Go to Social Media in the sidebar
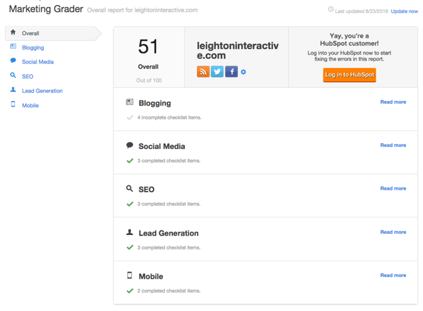This screenshot has height=311, width=423. [38, 62]
